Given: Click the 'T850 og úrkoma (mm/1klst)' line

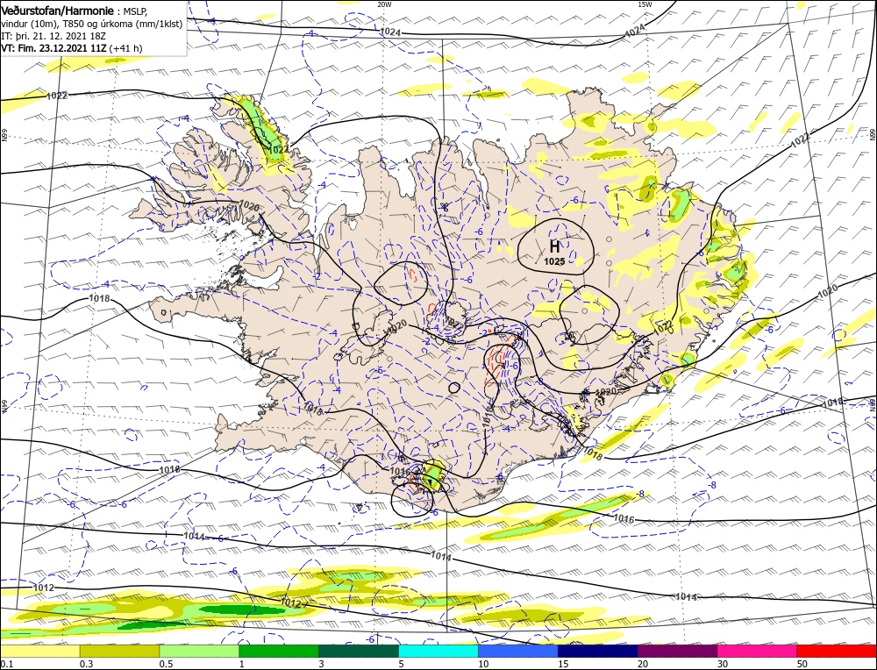Looking at the screenshot, I should click(123, 24).
